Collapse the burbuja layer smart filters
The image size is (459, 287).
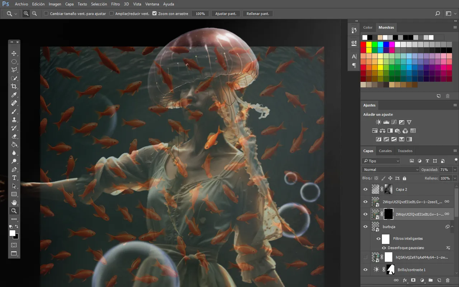pyautogui.click(x=453, y=227)
